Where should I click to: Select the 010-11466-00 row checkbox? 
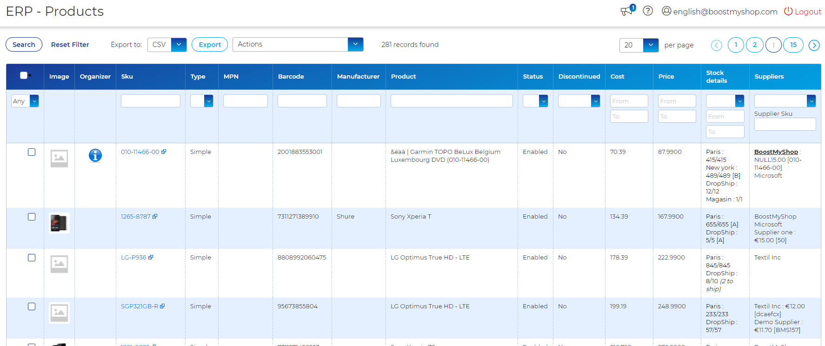32,152
